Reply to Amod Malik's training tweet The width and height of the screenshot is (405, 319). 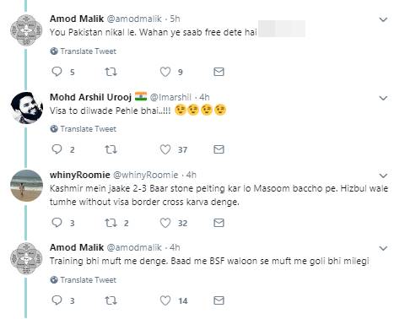coord(57,300)
